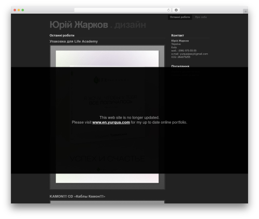Click the Юрій Жарков . дизайн site title
Screen dimensions: 259x219
[98, 25]
